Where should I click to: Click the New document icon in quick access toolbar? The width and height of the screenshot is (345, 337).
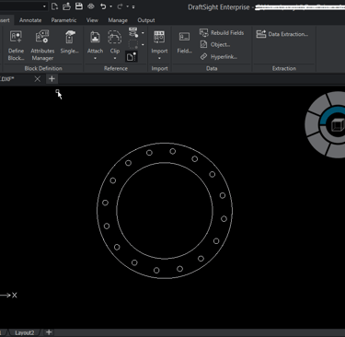(x=54, y=6)
